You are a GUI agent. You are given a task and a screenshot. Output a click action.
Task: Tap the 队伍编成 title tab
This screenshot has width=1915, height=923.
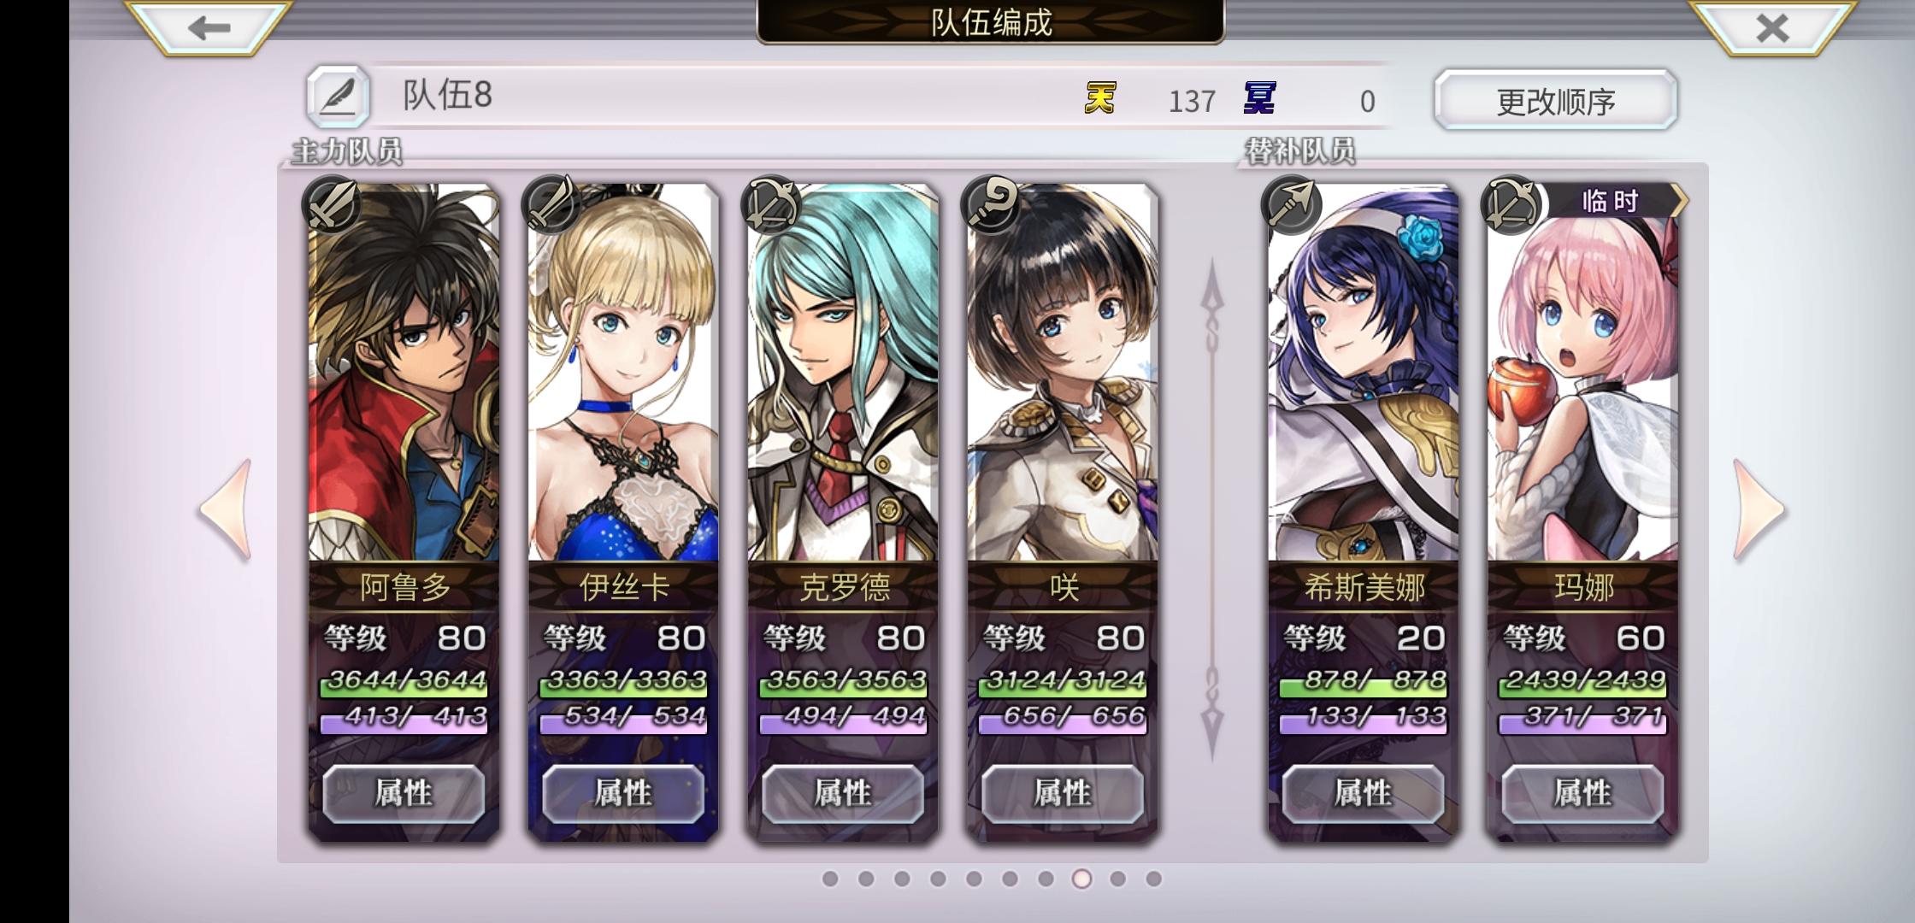(x=991, y=22)
